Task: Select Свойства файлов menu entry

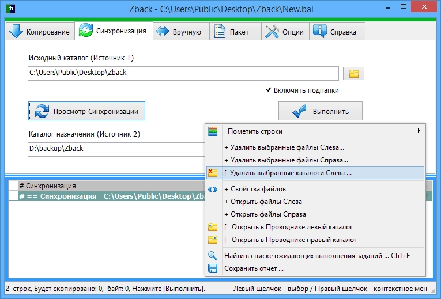Action: pos(315,189)
